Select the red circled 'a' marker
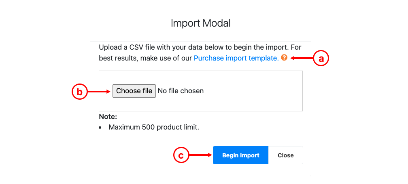408x184 pixels. coord(321,59)
